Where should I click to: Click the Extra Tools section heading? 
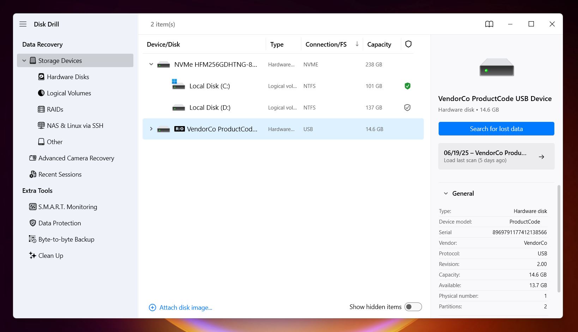tap(37, 190)
